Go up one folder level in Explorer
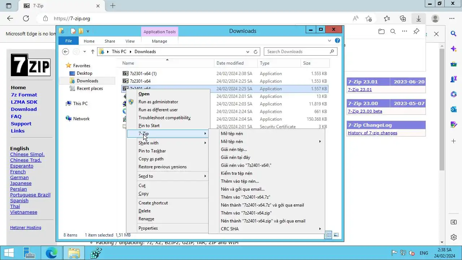This screenshot has height=260, width=462. point(93,52)
